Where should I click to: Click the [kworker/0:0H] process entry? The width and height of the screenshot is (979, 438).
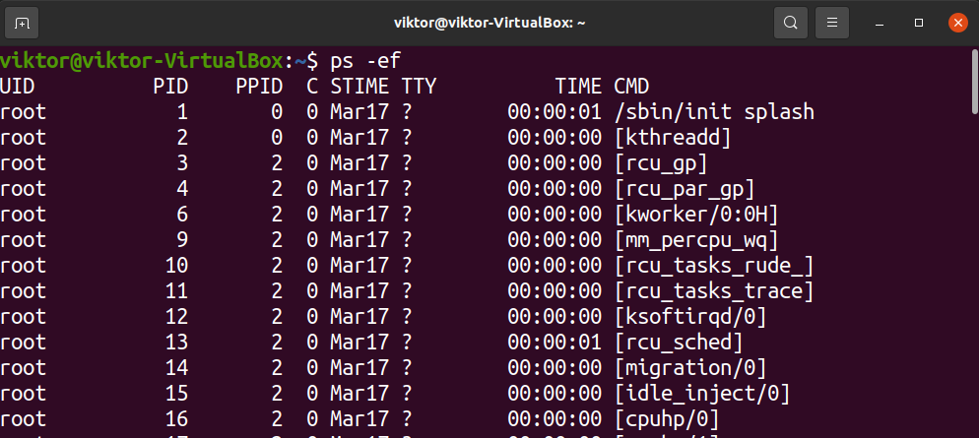(696, 215)
